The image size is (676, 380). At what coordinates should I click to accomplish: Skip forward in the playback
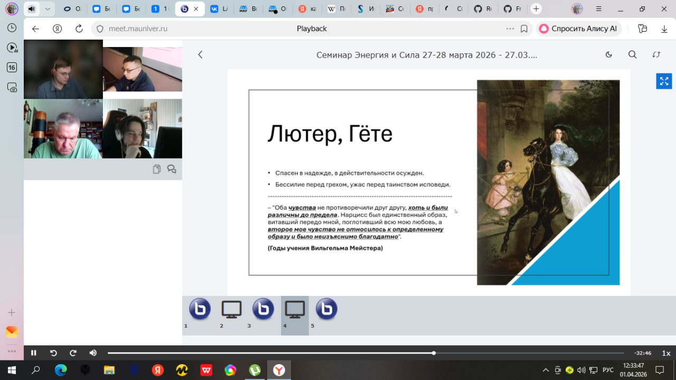click(73, 353)
